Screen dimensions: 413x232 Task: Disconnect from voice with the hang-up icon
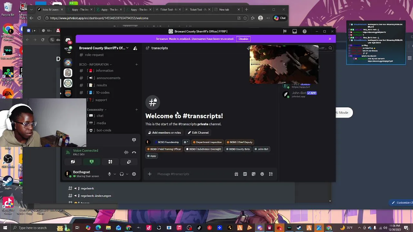coord(134,152)
